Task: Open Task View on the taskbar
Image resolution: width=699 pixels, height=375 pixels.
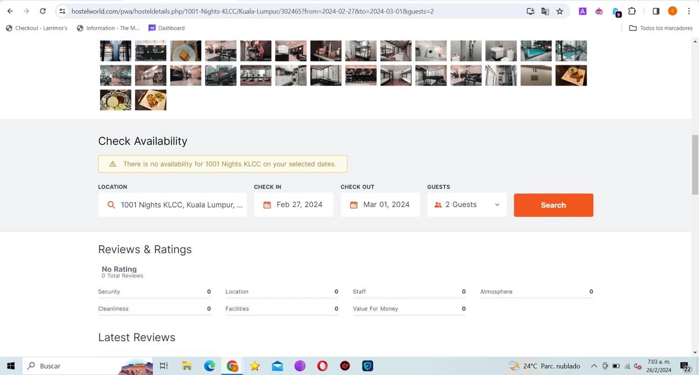Action: 164,366
